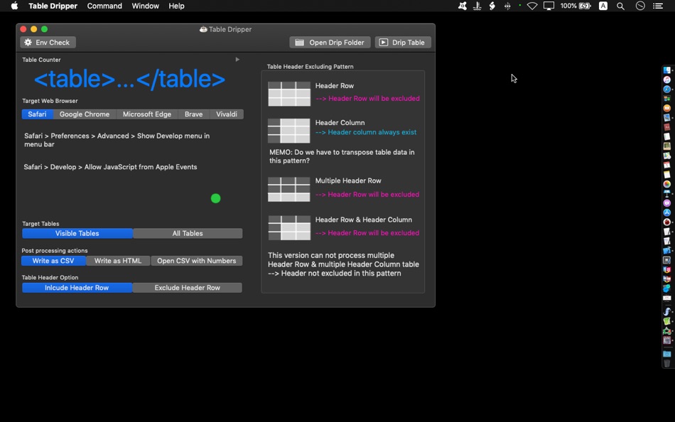This screenshot has height=422, width=675.
Task: Select Google Chrome as target browser
Action: coord(85,114)
